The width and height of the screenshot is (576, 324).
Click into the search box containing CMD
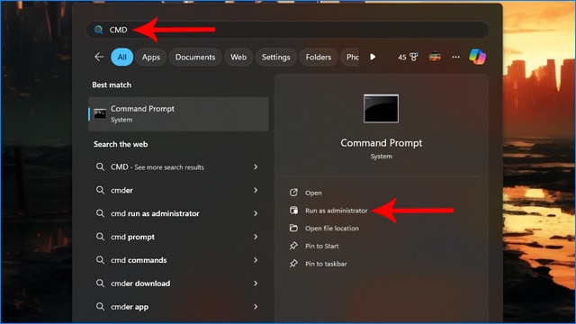pyautogui.click(x=287, y=30)
